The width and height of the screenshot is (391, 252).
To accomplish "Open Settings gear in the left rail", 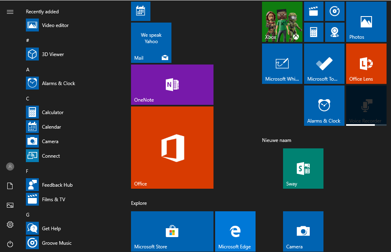I will (10, 225).
